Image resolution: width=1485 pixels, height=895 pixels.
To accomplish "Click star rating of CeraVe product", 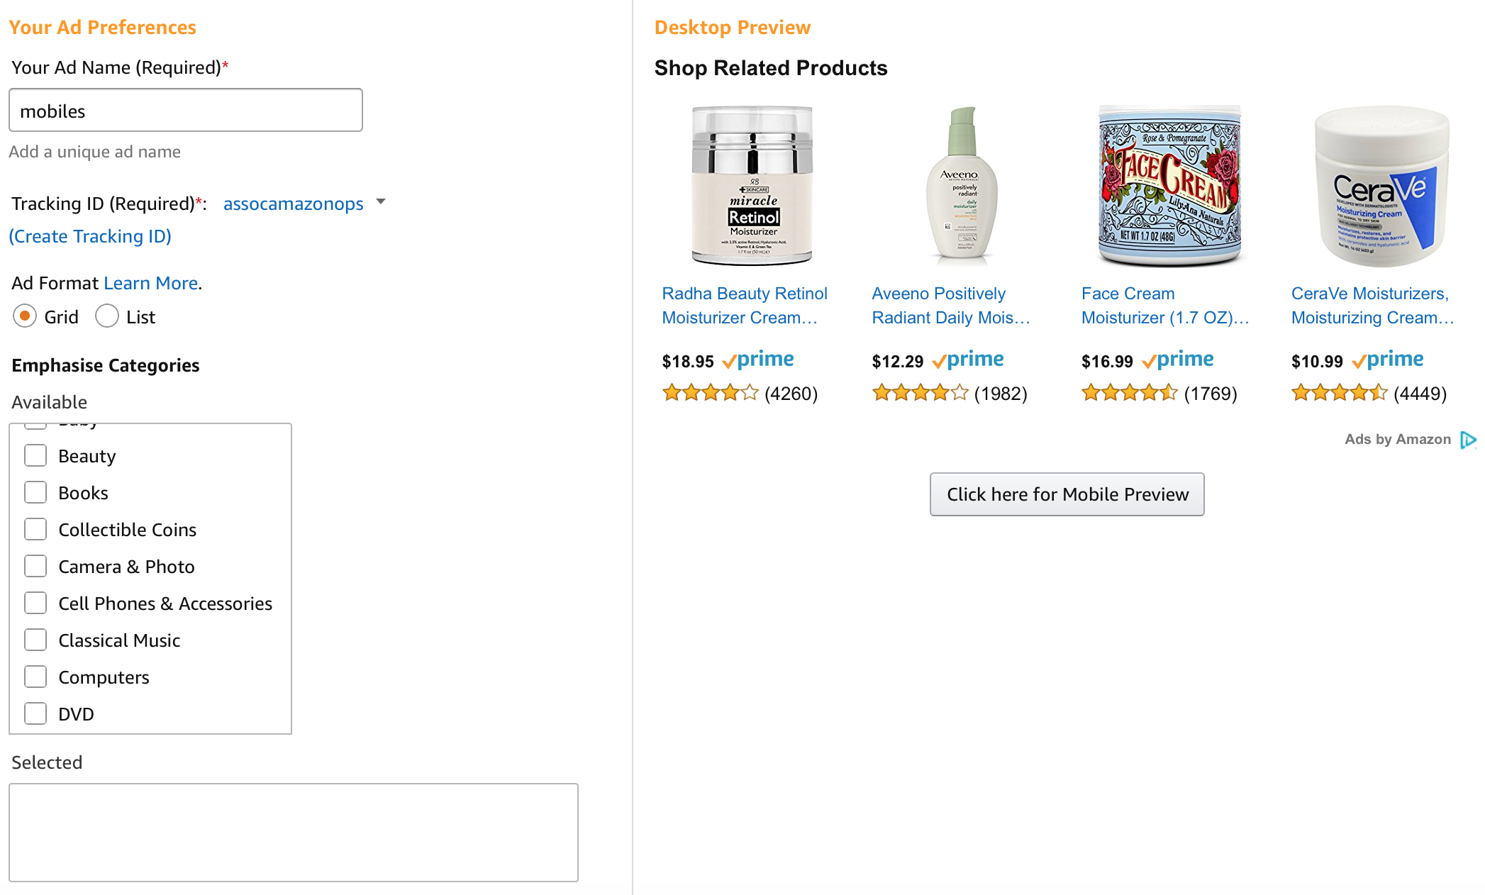I will [1339, 393].
